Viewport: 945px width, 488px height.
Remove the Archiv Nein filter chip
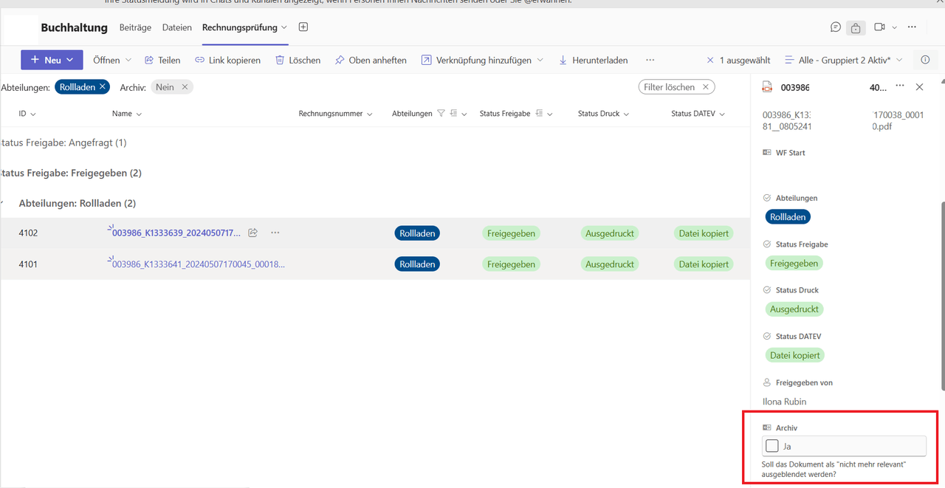(185, 87)
